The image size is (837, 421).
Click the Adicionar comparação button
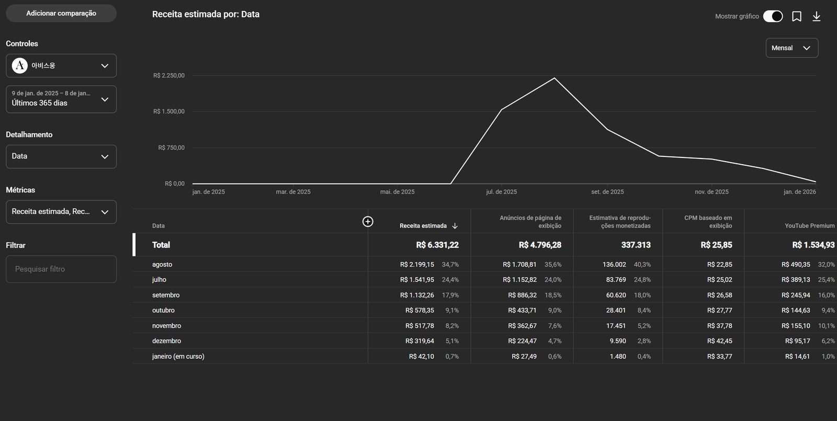61,14
